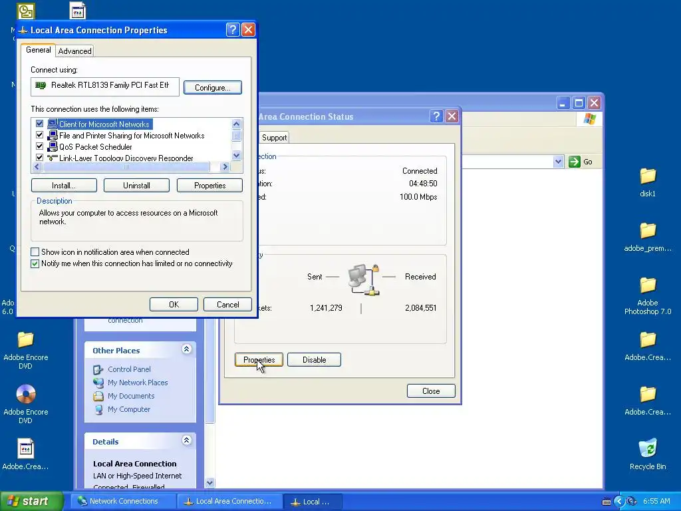Open Network Connections from taskbar
The image size is (681, 511).
pyautogui.click(x=123, y=502)
